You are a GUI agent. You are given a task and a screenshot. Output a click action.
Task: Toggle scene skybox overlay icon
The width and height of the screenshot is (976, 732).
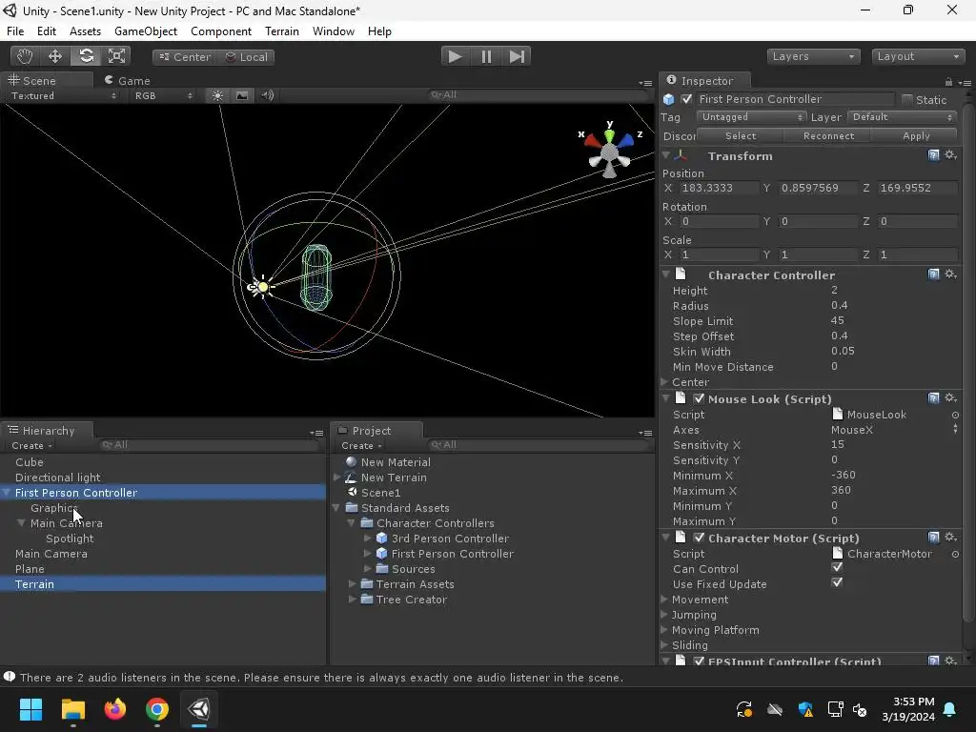pos(242,95)
